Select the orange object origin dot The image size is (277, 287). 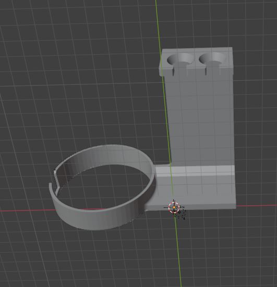pos(174,207)
